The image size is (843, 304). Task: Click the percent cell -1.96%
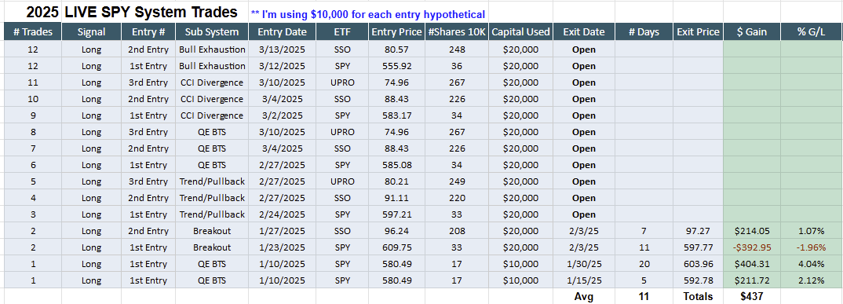(812, 247)
